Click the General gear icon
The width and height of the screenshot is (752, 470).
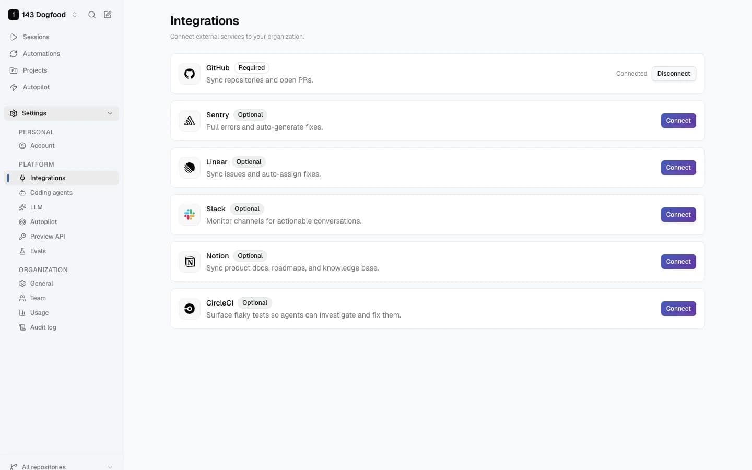coord(22,284)
